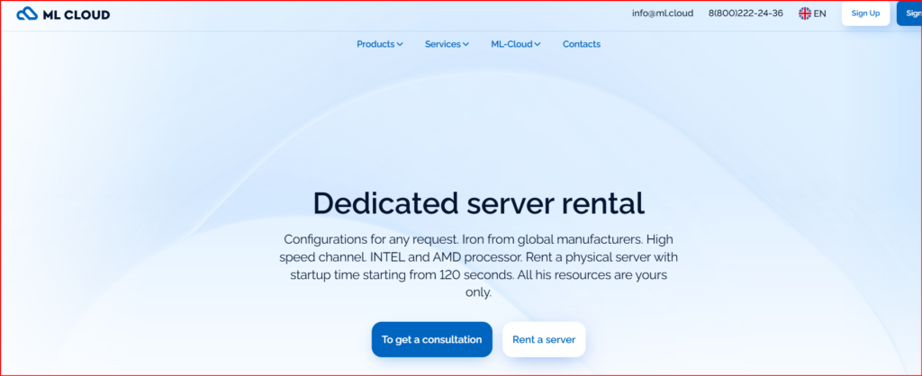Viewport: 922px width, 376px height.
Task: Click the ML CLOUD brand name text
Action: (x=77, y=13)
